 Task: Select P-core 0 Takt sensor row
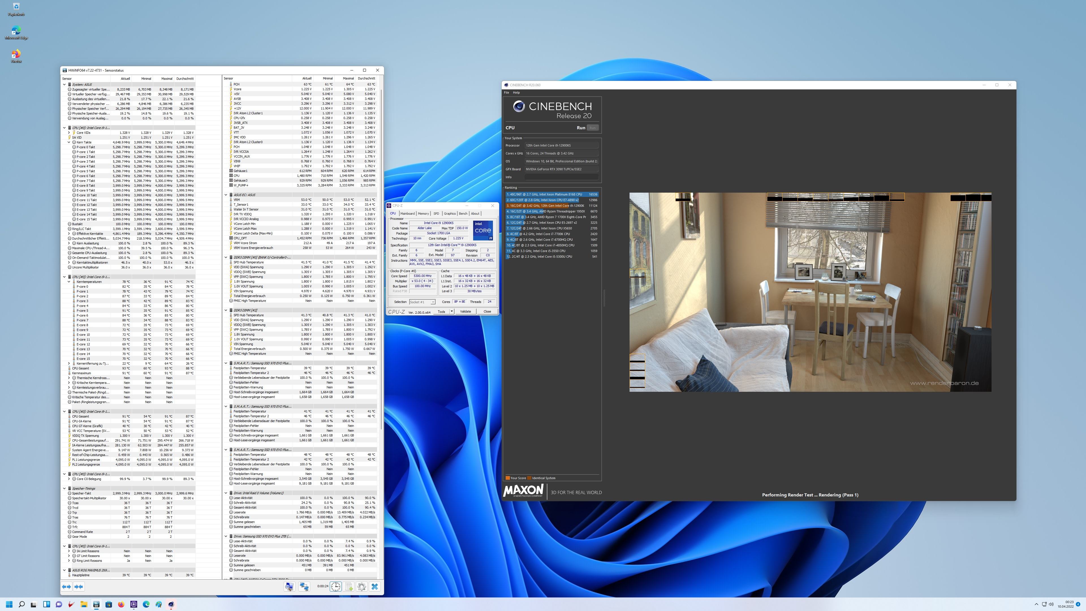click(133, 147)
